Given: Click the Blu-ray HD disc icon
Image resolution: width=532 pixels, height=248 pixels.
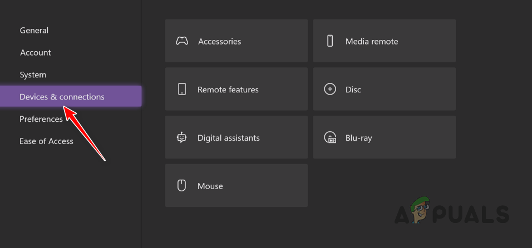Looking at the screenshot, I should pos(330,137).
